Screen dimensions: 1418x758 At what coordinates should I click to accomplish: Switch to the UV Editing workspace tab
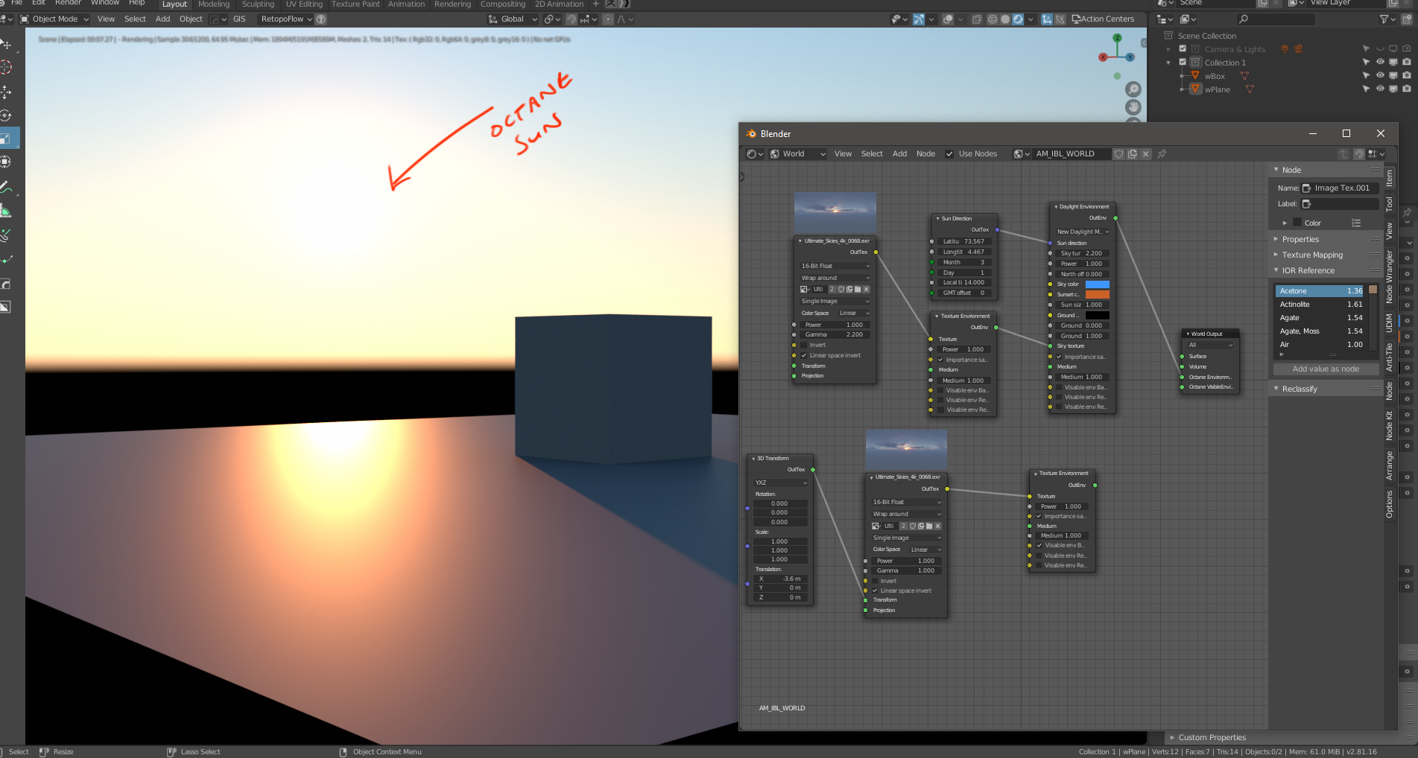pos(304,4)
